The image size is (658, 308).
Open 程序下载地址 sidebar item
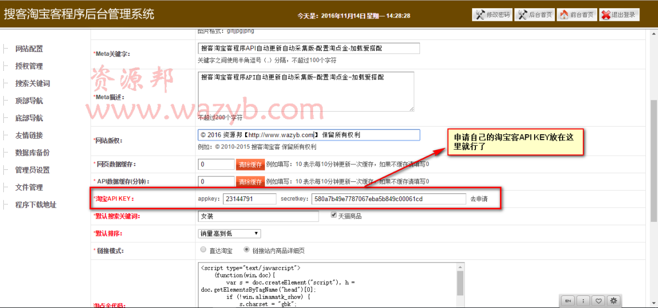[36, 205]
